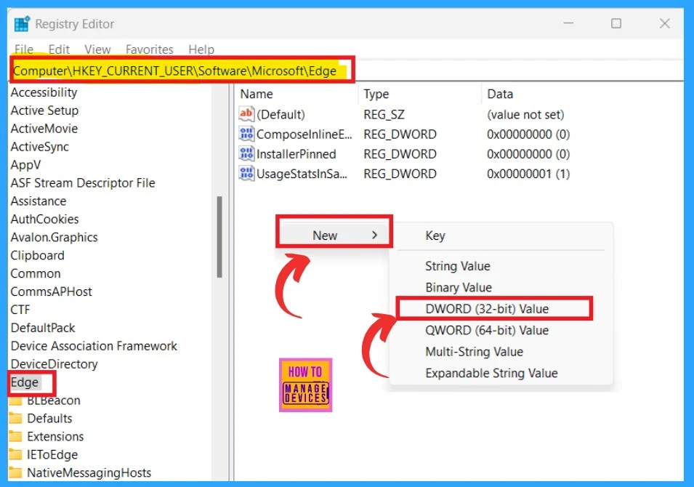The height and width of the screenshot is (487, 694).
Task: Click the UsageStatsInSa... DWORD icon
Action: pos(246,173)
